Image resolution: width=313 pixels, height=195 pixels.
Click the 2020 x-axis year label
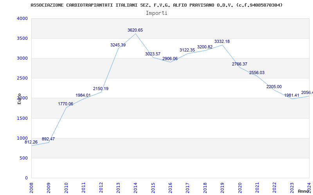coord(240,188)
